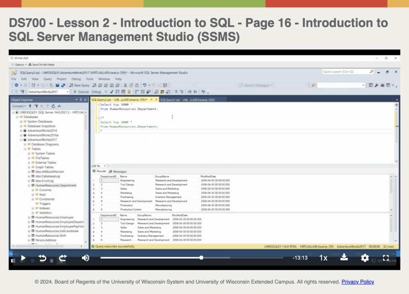The image size is (409, 294).
Task: Click the Privacy Policy link
Action: [x=357, y=282]
